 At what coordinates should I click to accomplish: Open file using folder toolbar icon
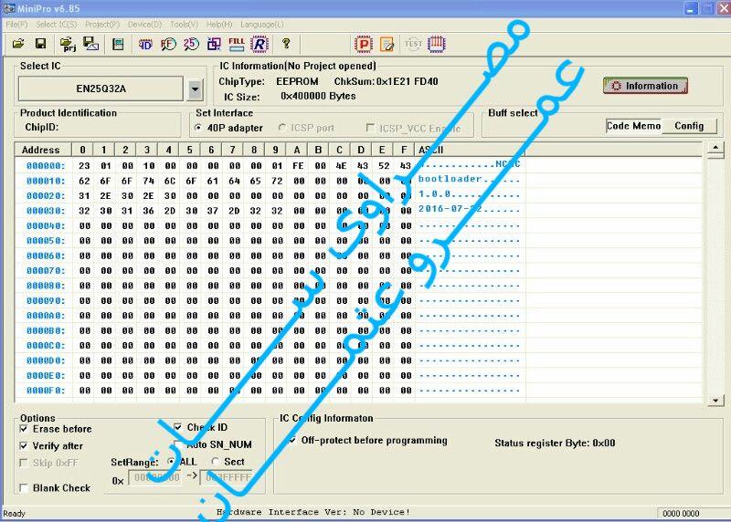tap(18, 44)
